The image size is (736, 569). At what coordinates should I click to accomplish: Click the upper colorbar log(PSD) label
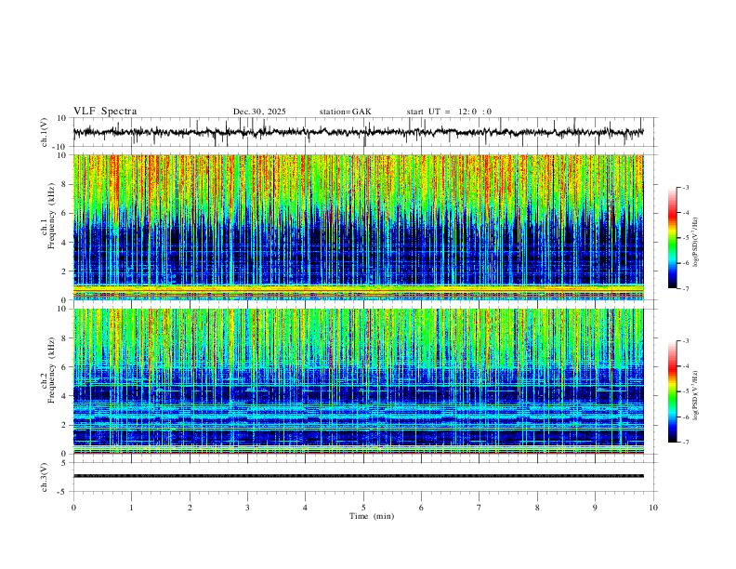696,243
